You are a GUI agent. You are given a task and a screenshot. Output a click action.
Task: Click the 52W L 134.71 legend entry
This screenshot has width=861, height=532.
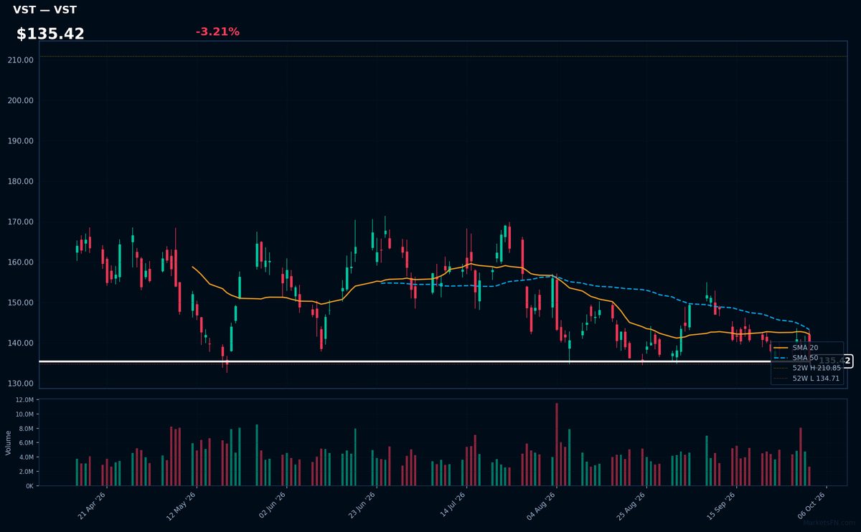point(807,378)
